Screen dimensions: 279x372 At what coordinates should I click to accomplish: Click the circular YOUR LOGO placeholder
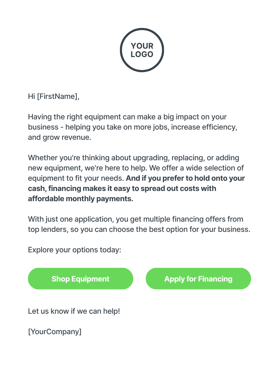(x=142, y=50)
